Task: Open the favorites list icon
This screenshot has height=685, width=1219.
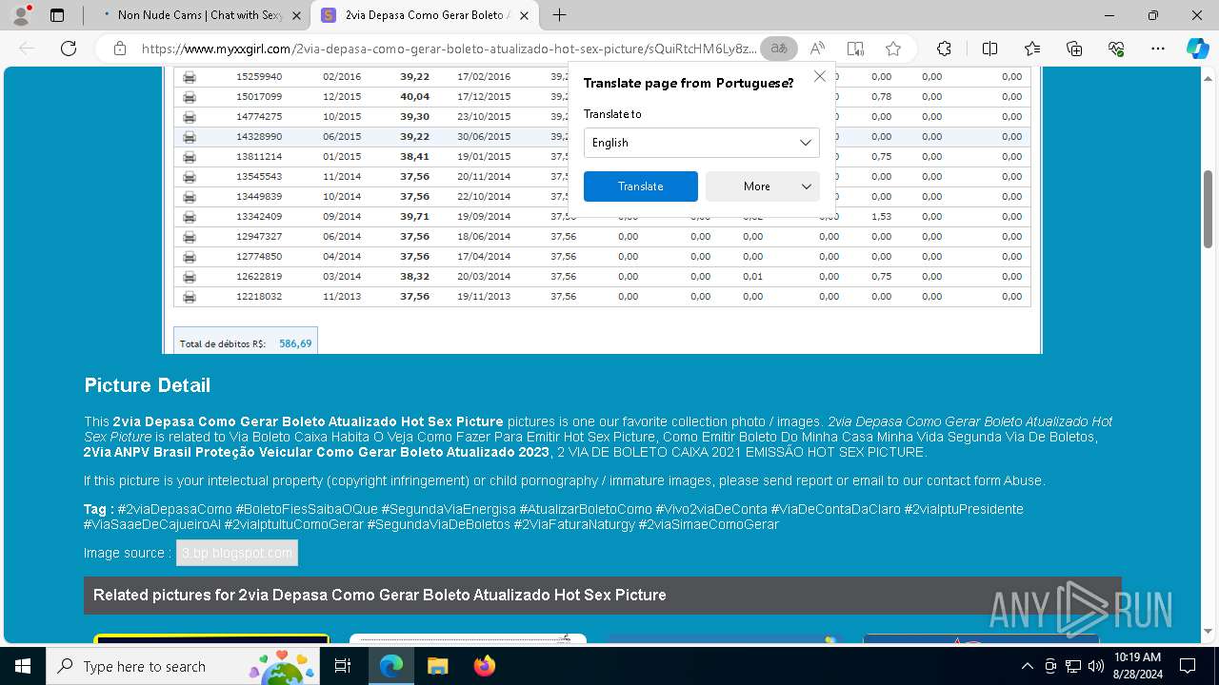Action: tap(1032, 49)
